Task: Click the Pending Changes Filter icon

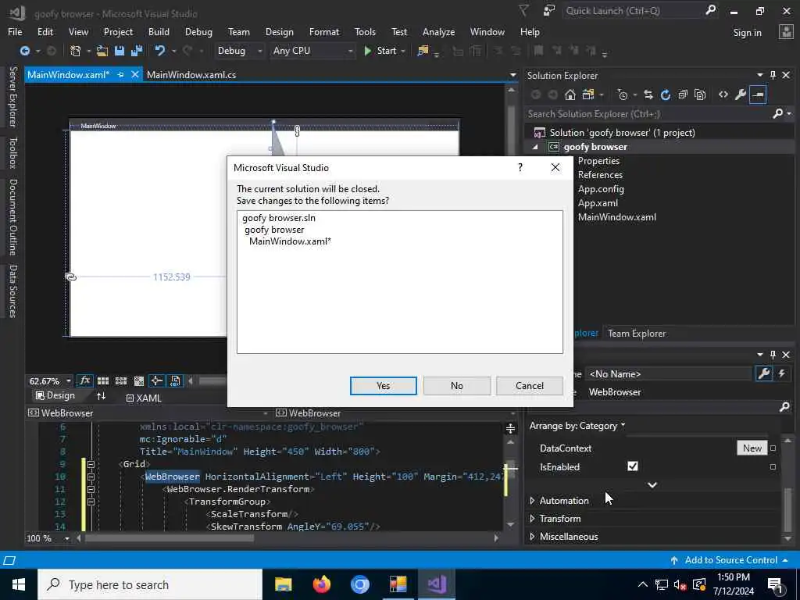Action: pyautogui.click(x=622, y=95)
